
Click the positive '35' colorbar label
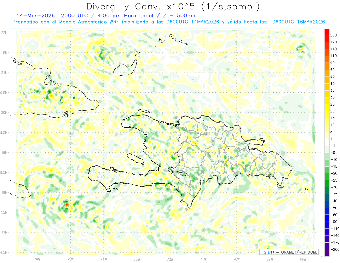(x=333, y=91)
